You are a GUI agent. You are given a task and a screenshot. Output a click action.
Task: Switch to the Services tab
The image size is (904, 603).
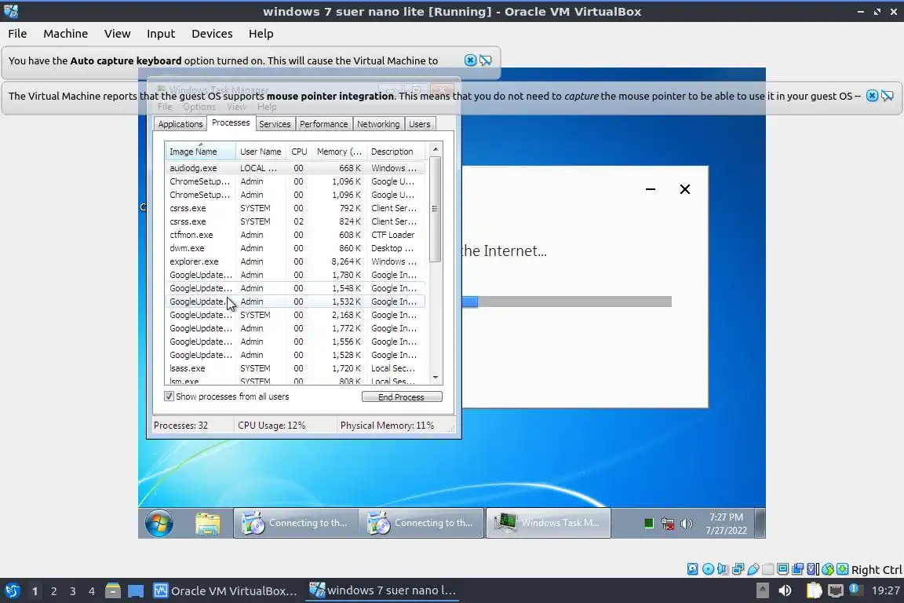[x=275, y=124]
